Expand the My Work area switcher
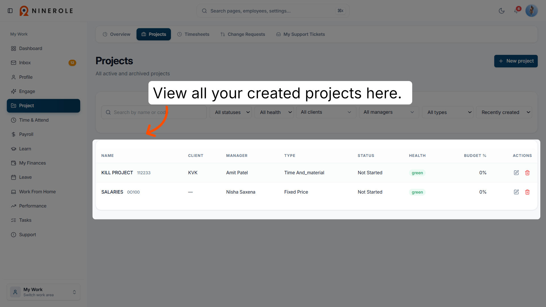546x307 pixels. [44, 292]
